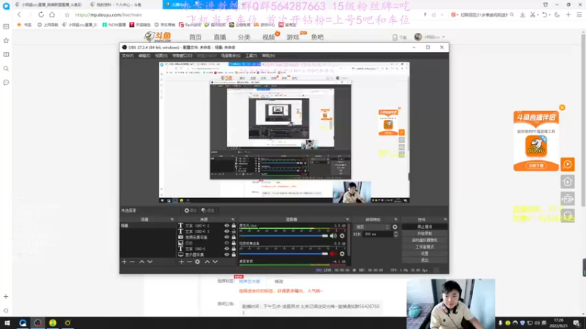Click home icon on right floating bar
586x329 pixels.
click(567, 181)
